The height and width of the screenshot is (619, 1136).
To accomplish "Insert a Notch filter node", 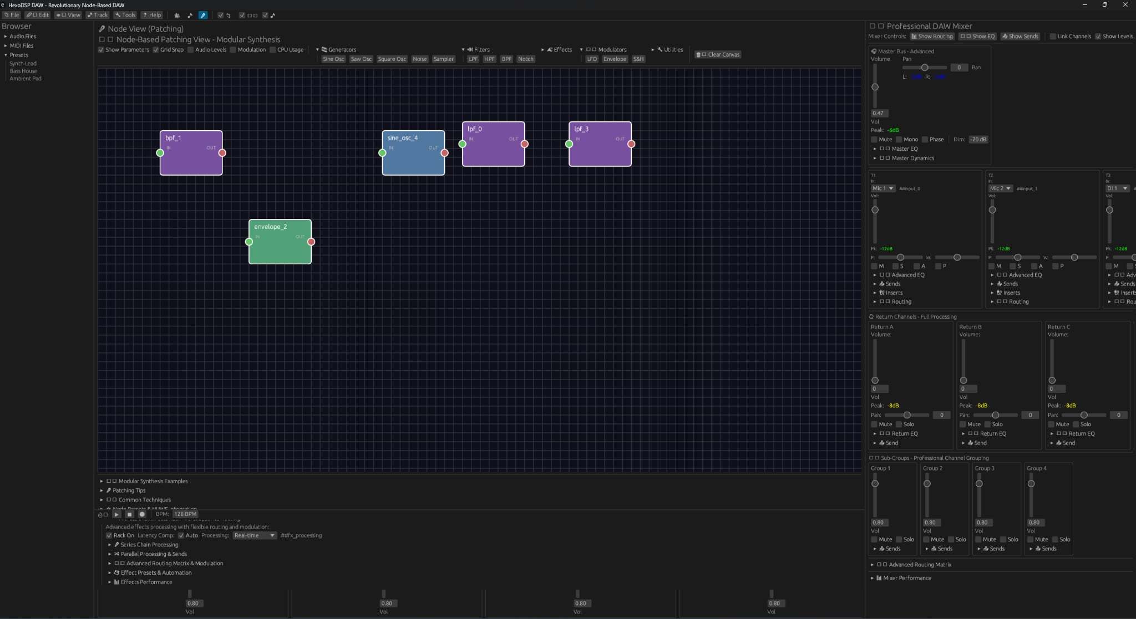I will [525, 59].
